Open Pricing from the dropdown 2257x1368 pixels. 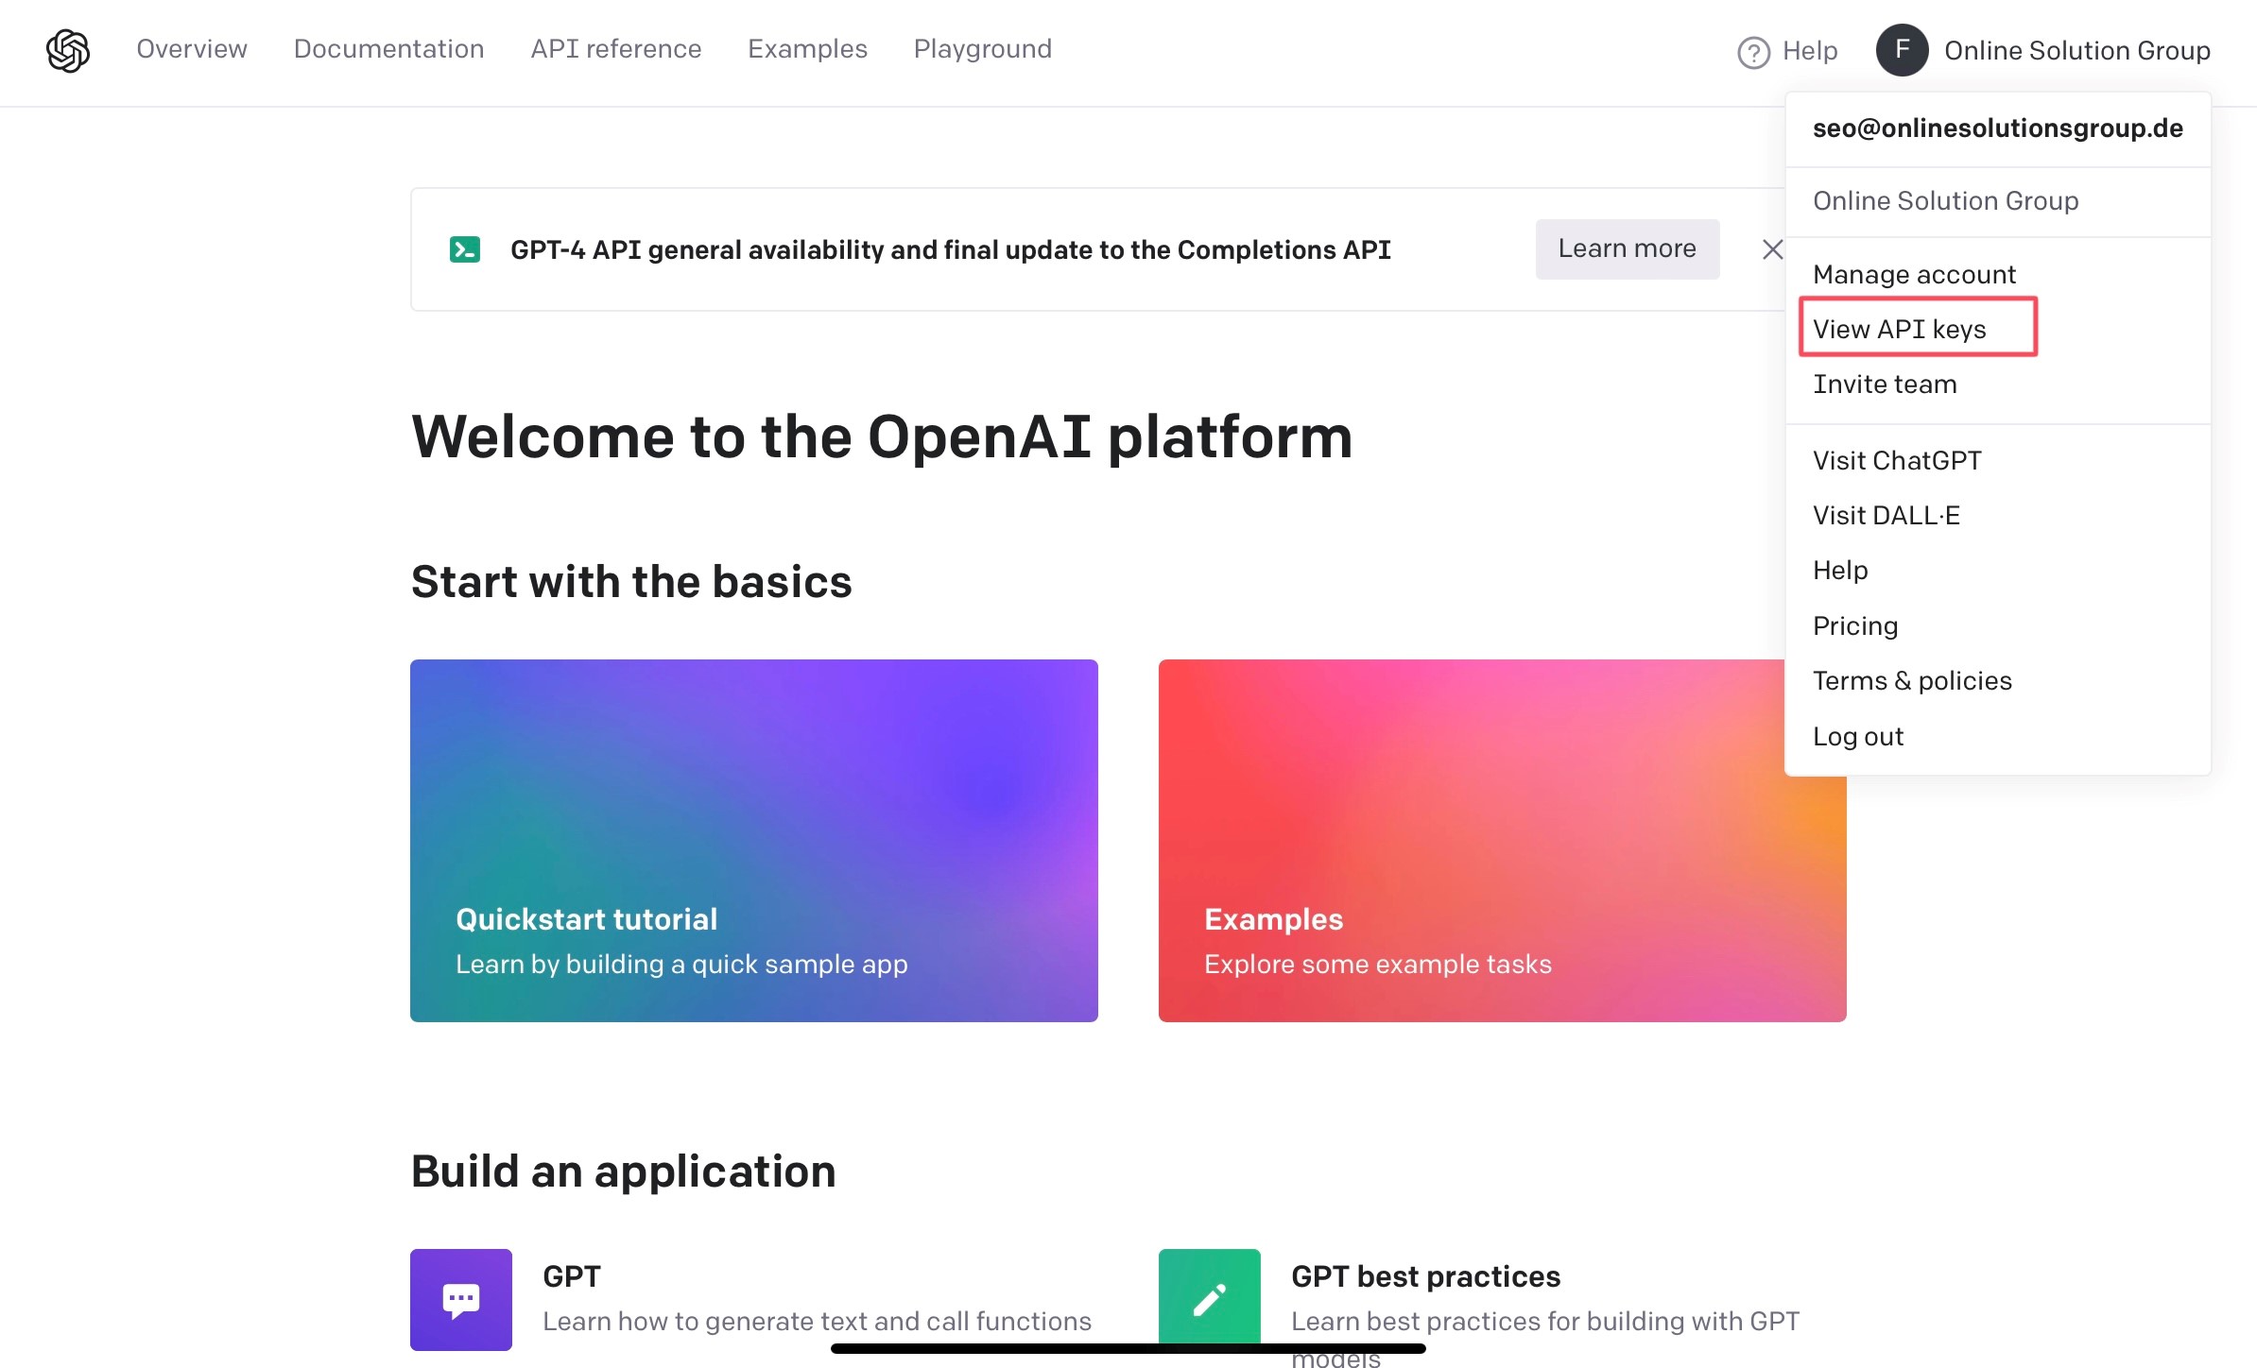[x=1855, y=626]
